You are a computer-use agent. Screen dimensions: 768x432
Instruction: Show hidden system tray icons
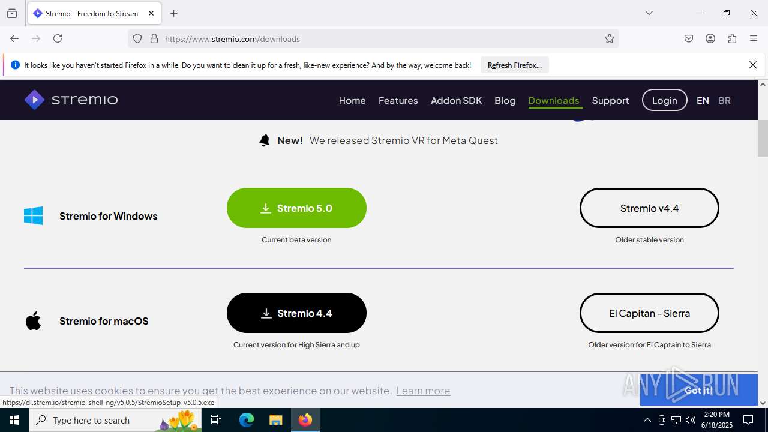coord(647,420)
